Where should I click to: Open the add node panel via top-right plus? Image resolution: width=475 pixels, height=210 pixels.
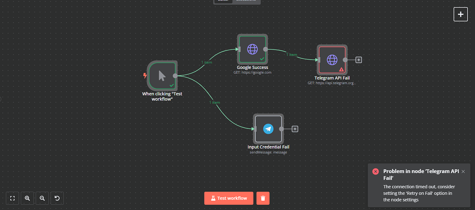(461, 14)
